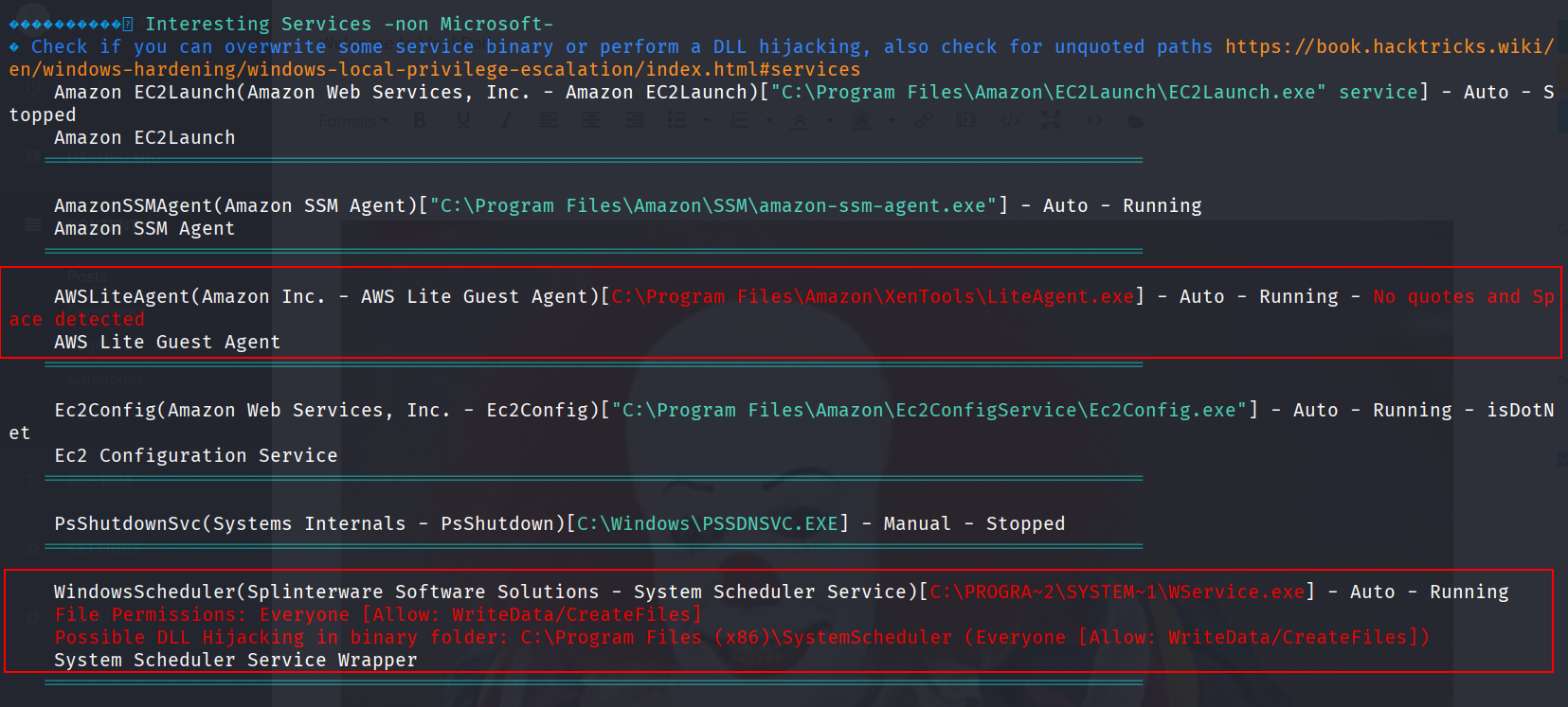Toggle italic formatting in the editor toolbar
The height and width of the screenshot is (707, 1568).
point(506,120)
